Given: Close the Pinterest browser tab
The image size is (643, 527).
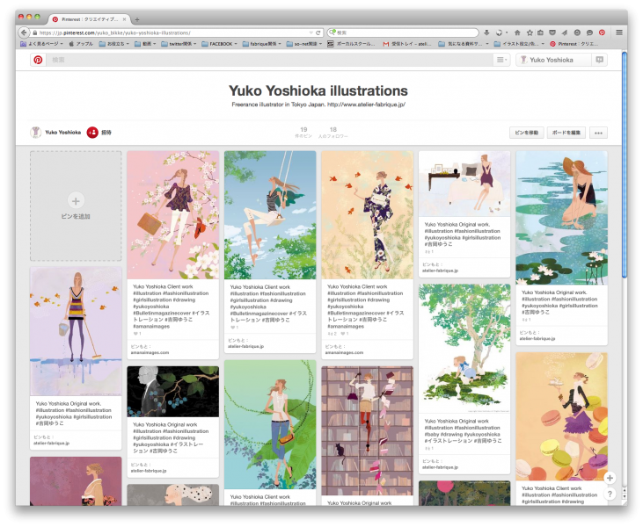Looking at the screenshot, I should point(124,19).
